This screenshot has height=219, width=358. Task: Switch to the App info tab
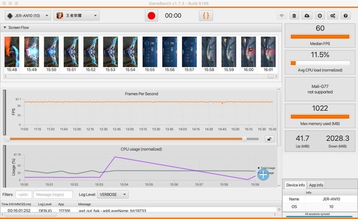click(x=316, y=185)
